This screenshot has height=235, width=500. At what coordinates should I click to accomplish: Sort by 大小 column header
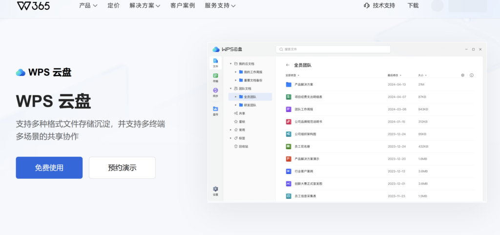pos(422,75)
